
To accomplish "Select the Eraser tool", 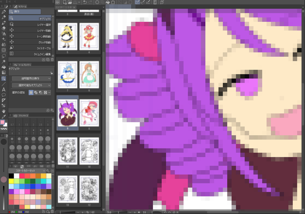I will pos(4,28).
